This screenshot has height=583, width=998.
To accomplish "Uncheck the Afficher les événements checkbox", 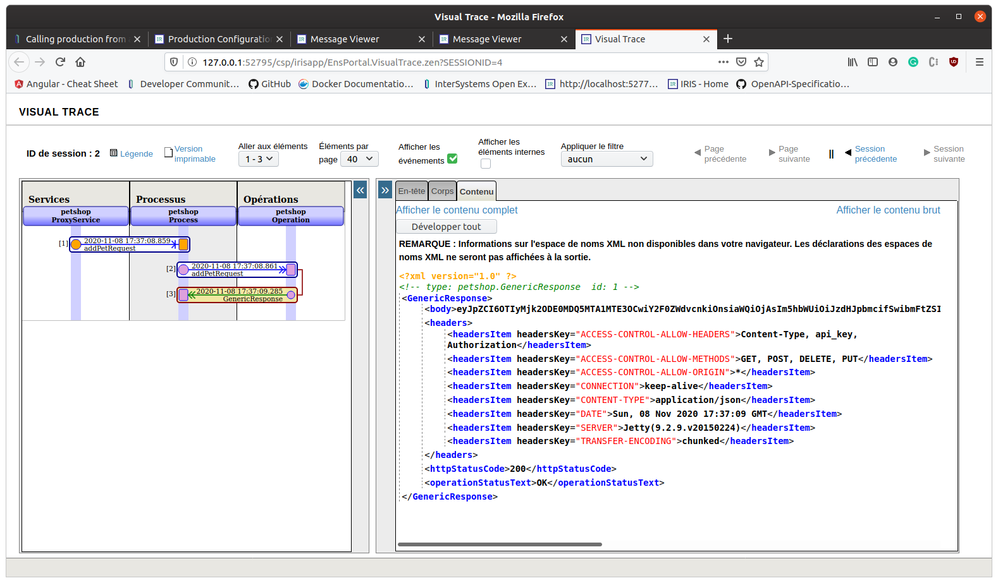I will pos(452,159).
